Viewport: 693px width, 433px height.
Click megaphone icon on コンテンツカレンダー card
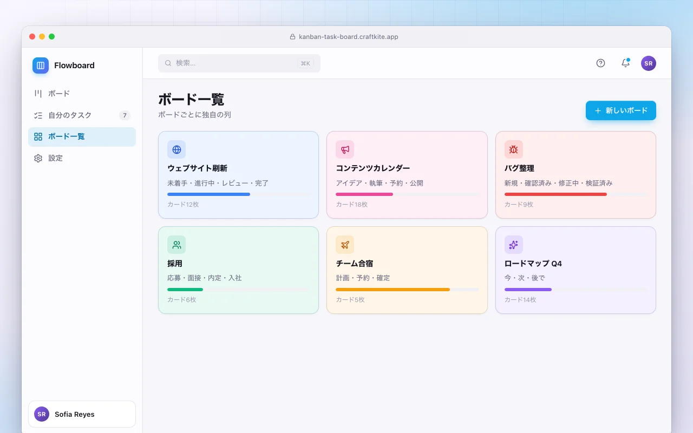[x=345, y=149]
